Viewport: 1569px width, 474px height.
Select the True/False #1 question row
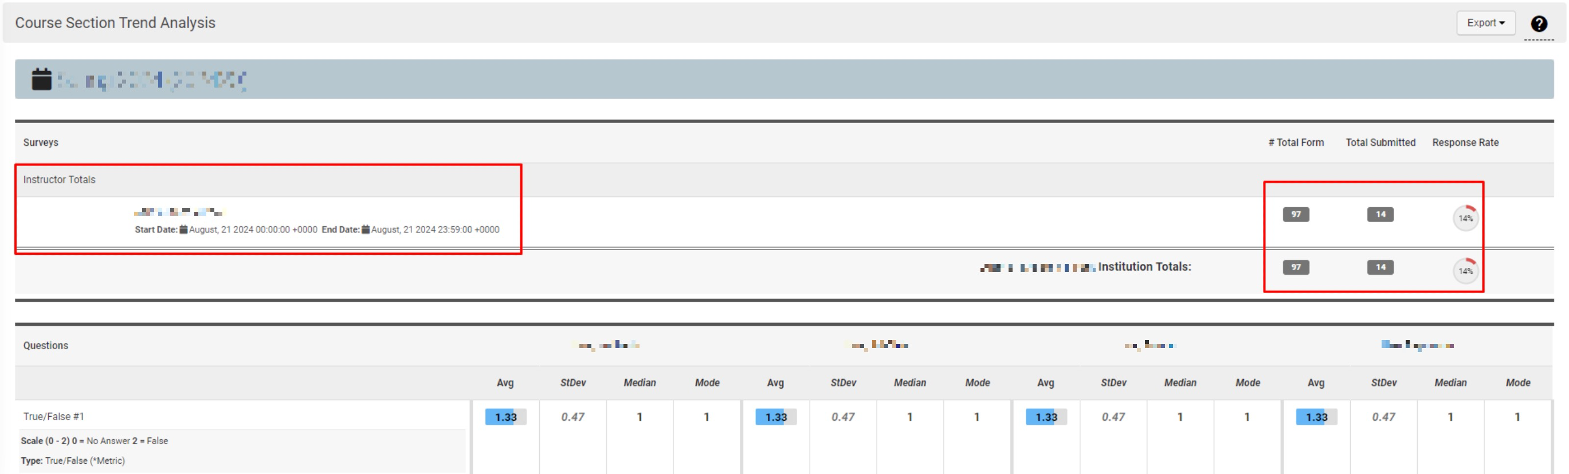point(54,416)
